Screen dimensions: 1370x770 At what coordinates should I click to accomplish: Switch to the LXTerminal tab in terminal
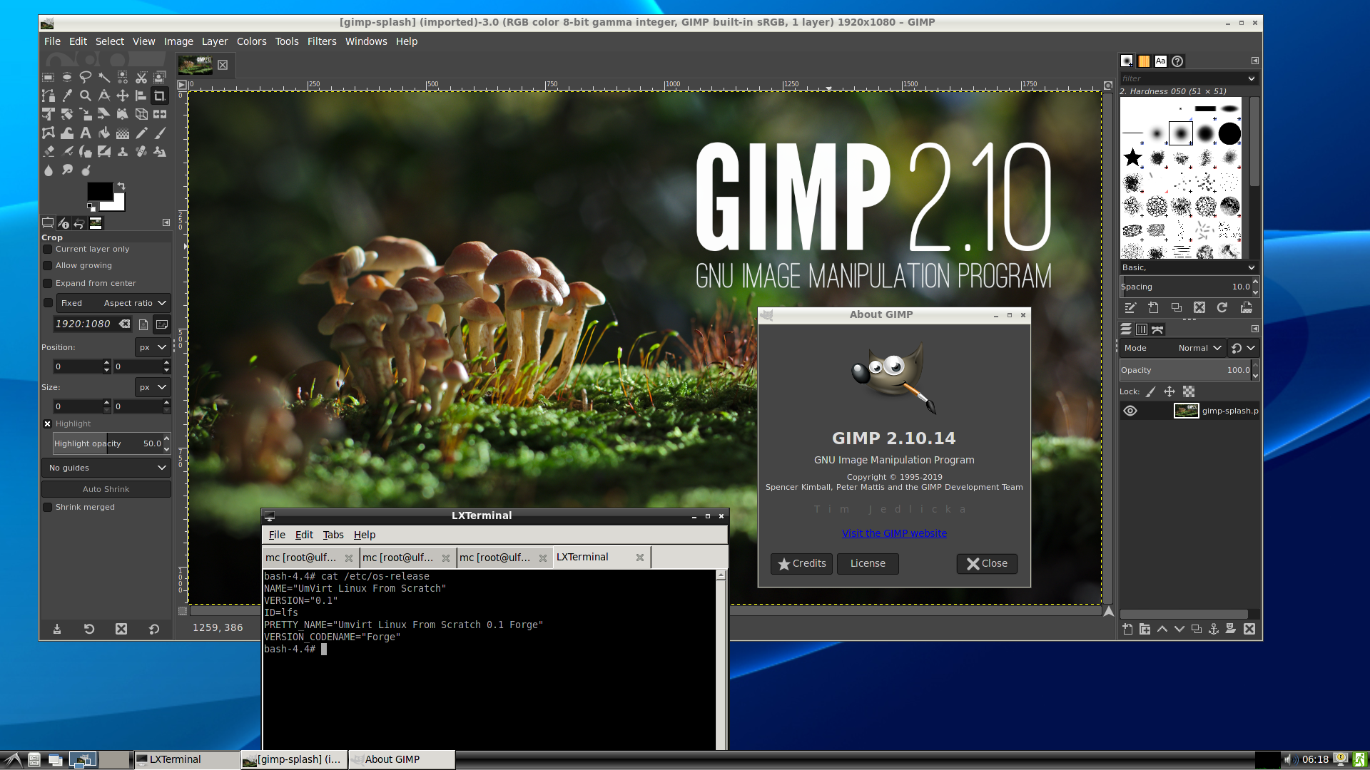point(583,558)
